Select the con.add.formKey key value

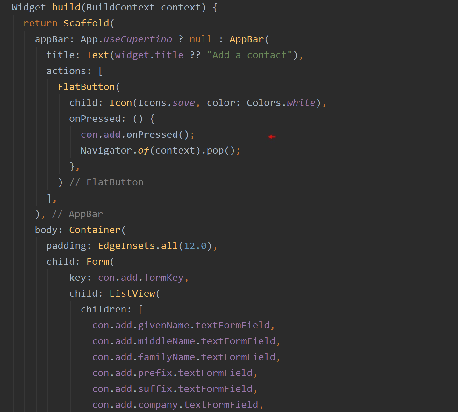[142, 277]
